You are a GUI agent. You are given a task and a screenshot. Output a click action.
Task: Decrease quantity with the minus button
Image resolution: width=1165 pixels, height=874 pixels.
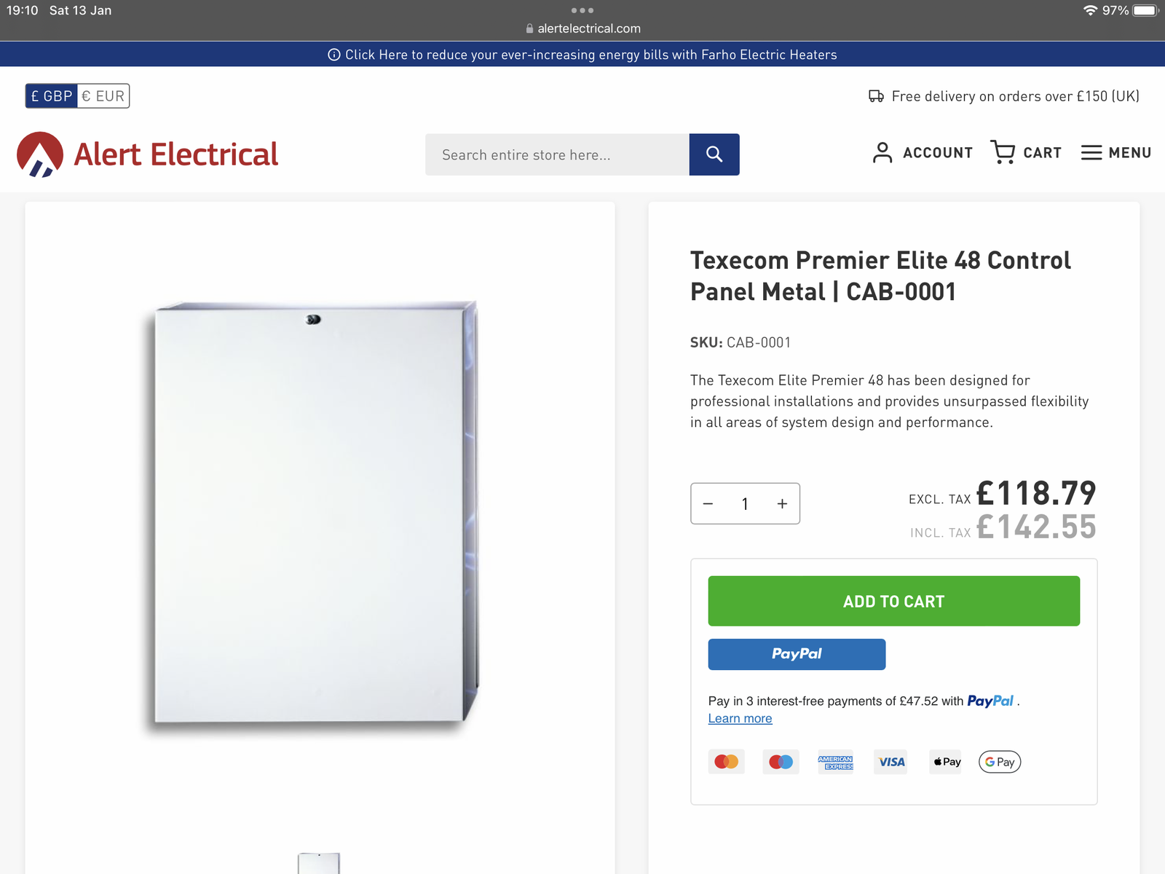tap(708, 503)
